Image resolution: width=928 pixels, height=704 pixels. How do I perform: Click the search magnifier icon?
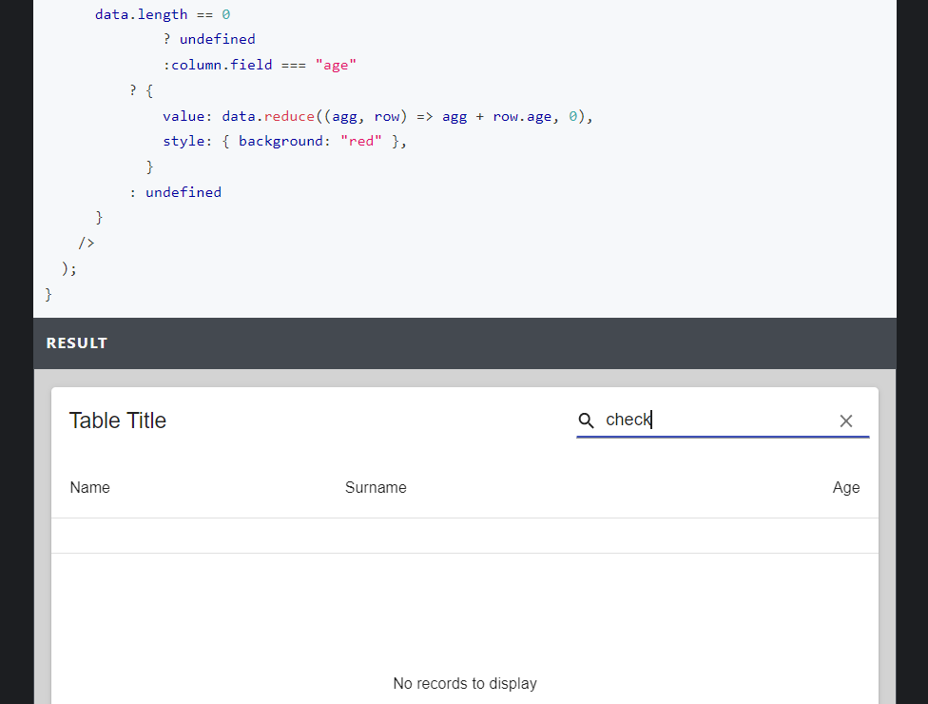coord(586,420)
